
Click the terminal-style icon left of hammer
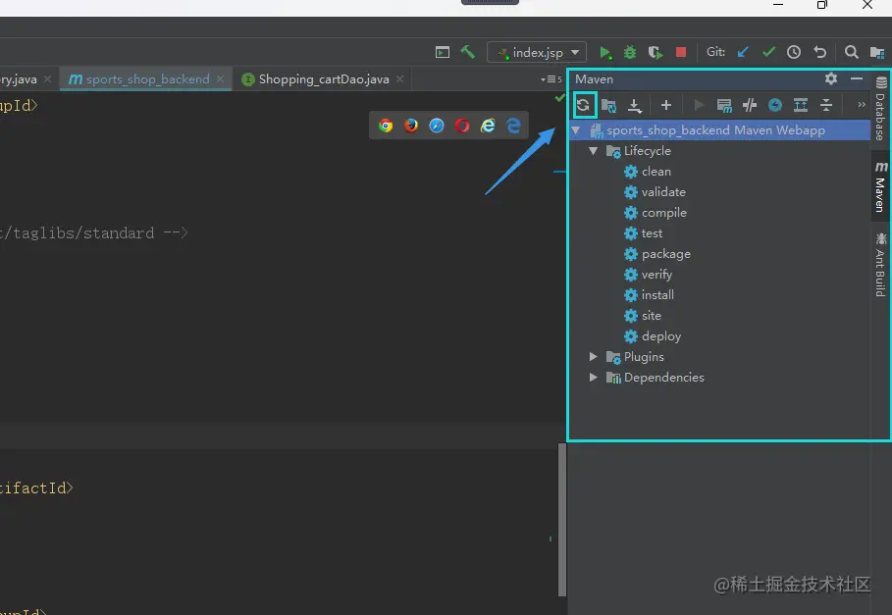[443, 52]
